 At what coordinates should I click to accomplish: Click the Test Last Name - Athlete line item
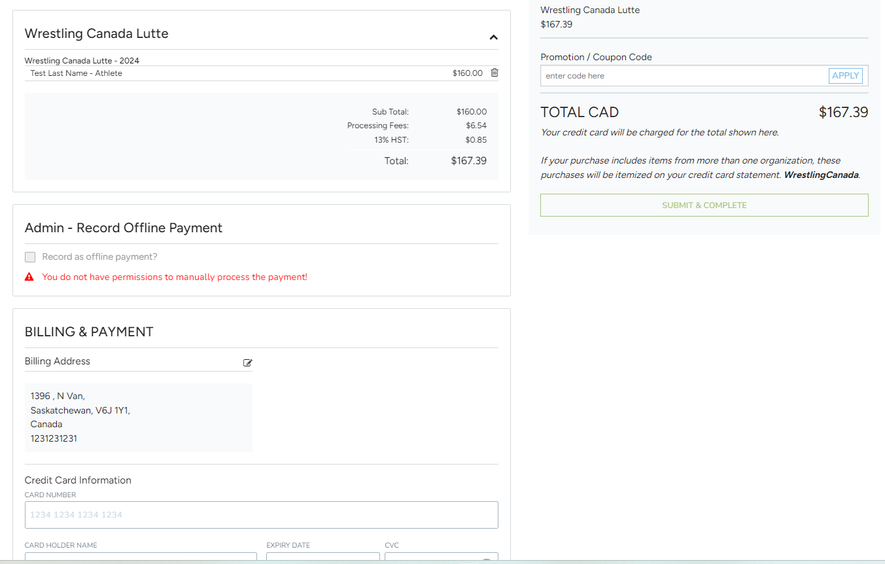click(x=77, y=73)
